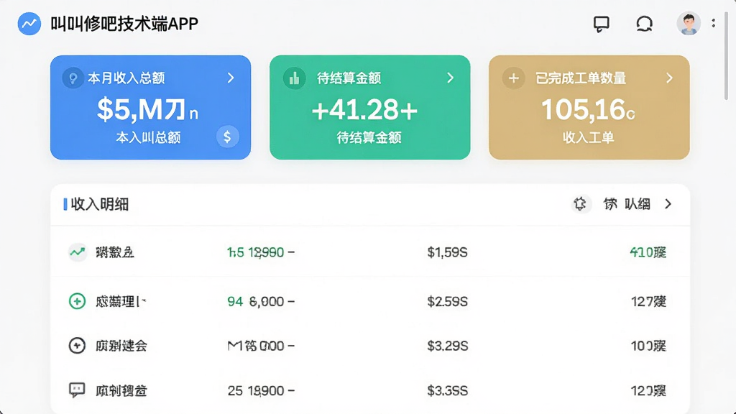The image size is (736, 414).
Task: Click the 收入明细 section title
Action: point(99,204)
